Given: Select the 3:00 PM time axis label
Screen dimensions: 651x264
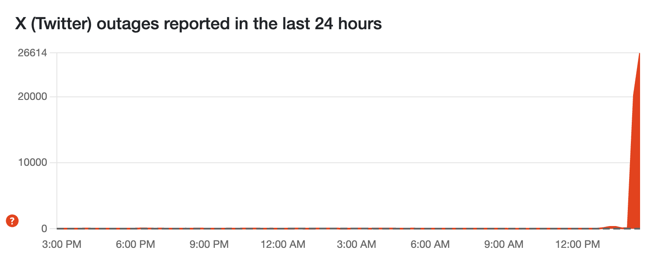Looking at the screenshot, I should coord(63,245).
